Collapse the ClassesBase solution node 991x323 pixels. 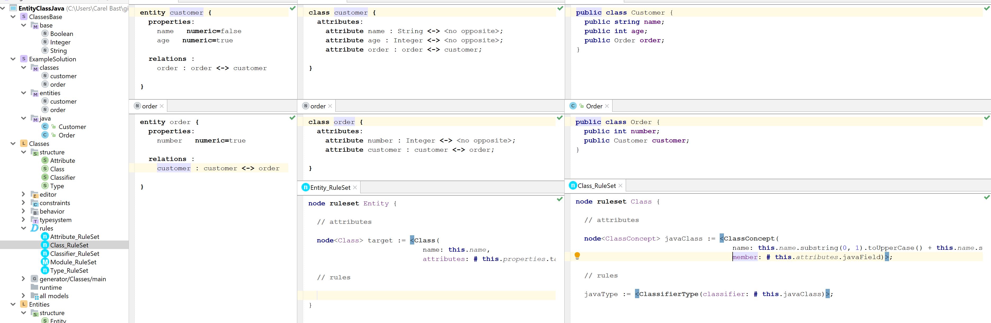13,17
